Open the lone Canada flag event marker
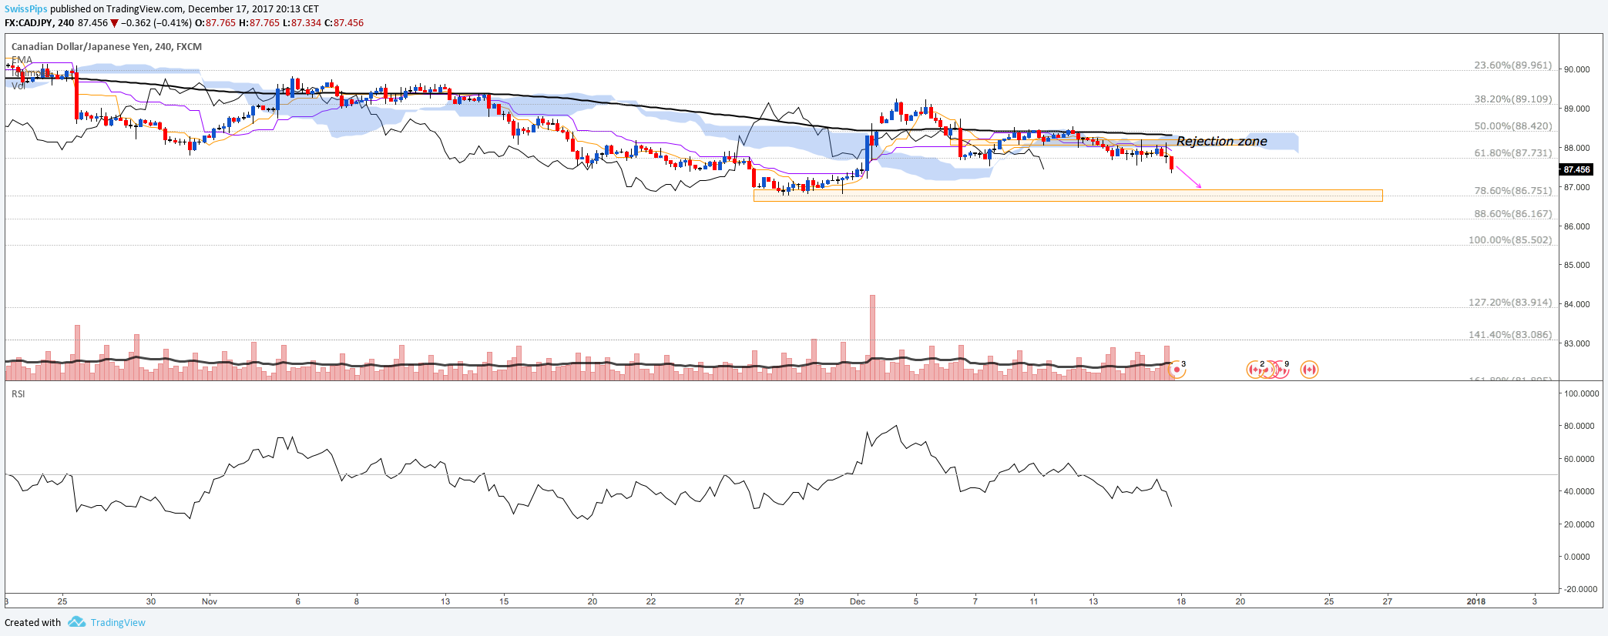The height and width of the screenshot is (636, 1608). (x=1309, y=370)
